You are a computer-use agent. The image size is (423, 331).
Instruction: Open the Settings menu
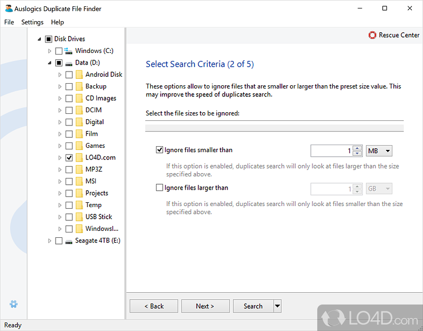point(32,22)
